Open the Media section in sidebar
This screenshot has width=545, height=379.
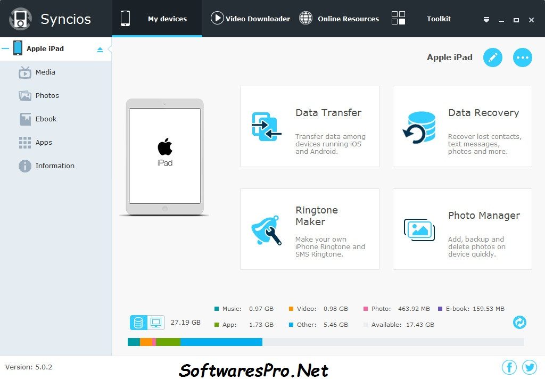pyautogui.click(x=24, y=72)
